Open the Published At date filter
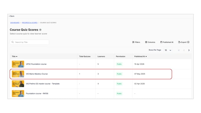The image size is (201, 113). point(167,42)
